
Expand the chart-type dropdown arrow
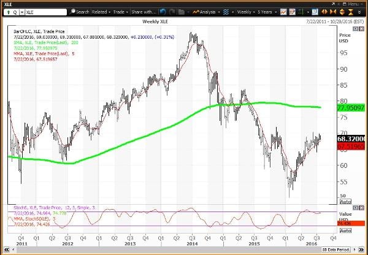click(x=232, y=12)
